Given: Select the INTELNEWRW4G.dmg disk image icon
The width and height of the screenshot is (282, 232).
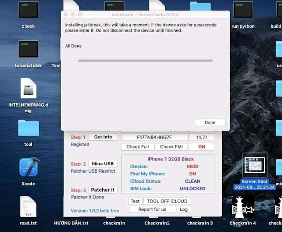Looking at the screenshot, I should point(28,88).
